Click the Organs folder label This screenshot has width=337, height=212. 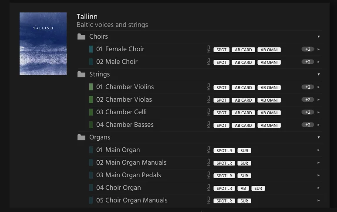pos(100,137)
